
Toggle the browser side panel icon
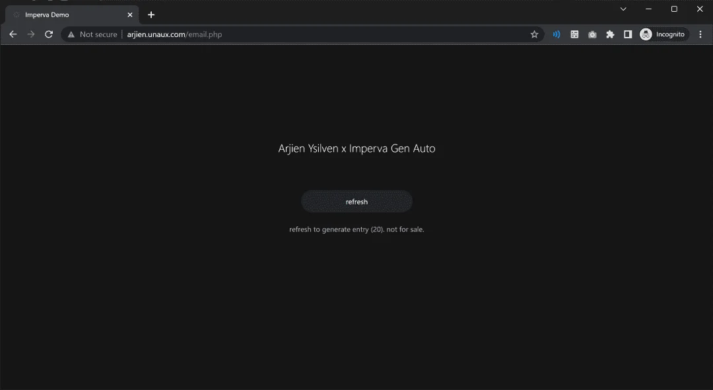coord(628,34)
